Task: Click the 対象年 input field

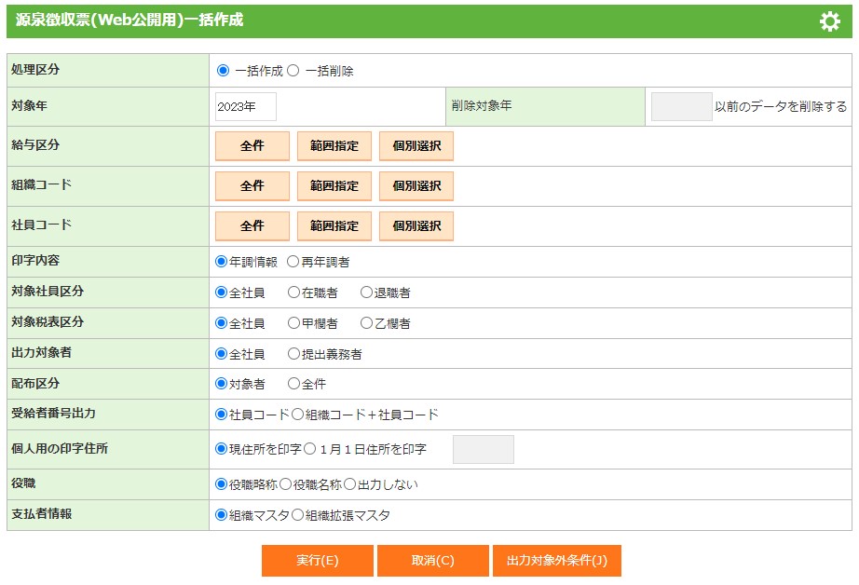Action: pos(246,106)
